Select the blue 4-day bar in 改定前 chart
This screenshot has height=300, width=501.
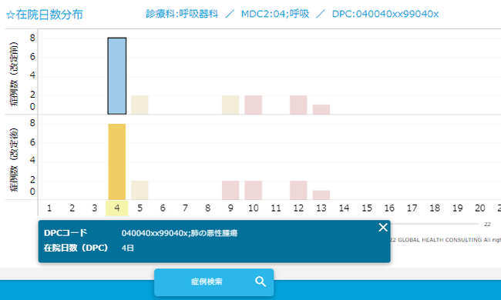click(117, 76)
